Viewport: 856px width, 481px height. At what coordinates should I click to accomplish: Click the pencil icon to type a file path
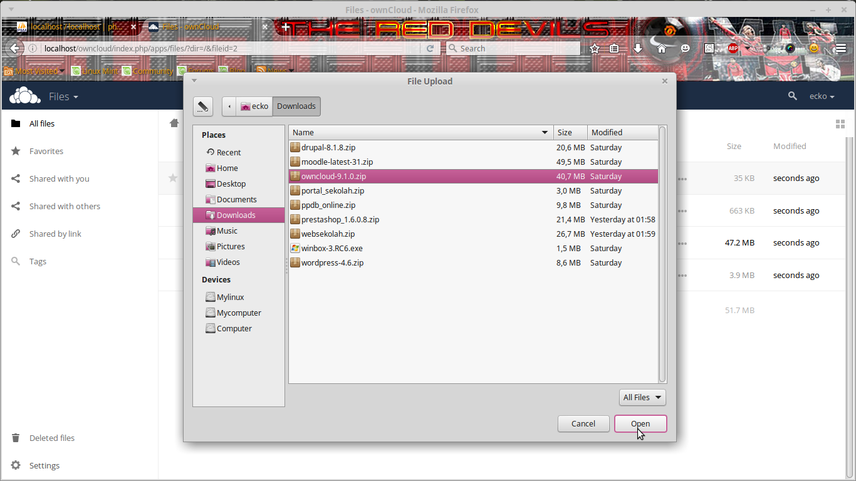tap(202, 106)
